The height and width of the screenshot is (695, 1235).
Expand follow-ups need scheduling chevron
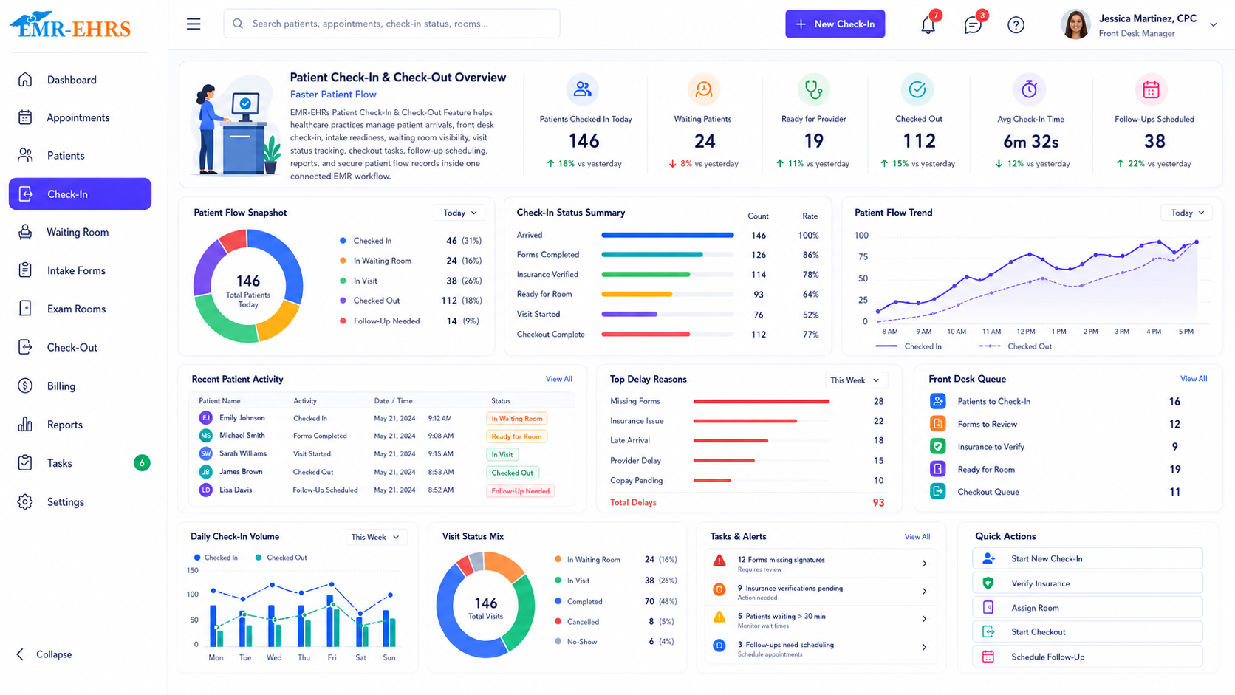pos(924,647)
